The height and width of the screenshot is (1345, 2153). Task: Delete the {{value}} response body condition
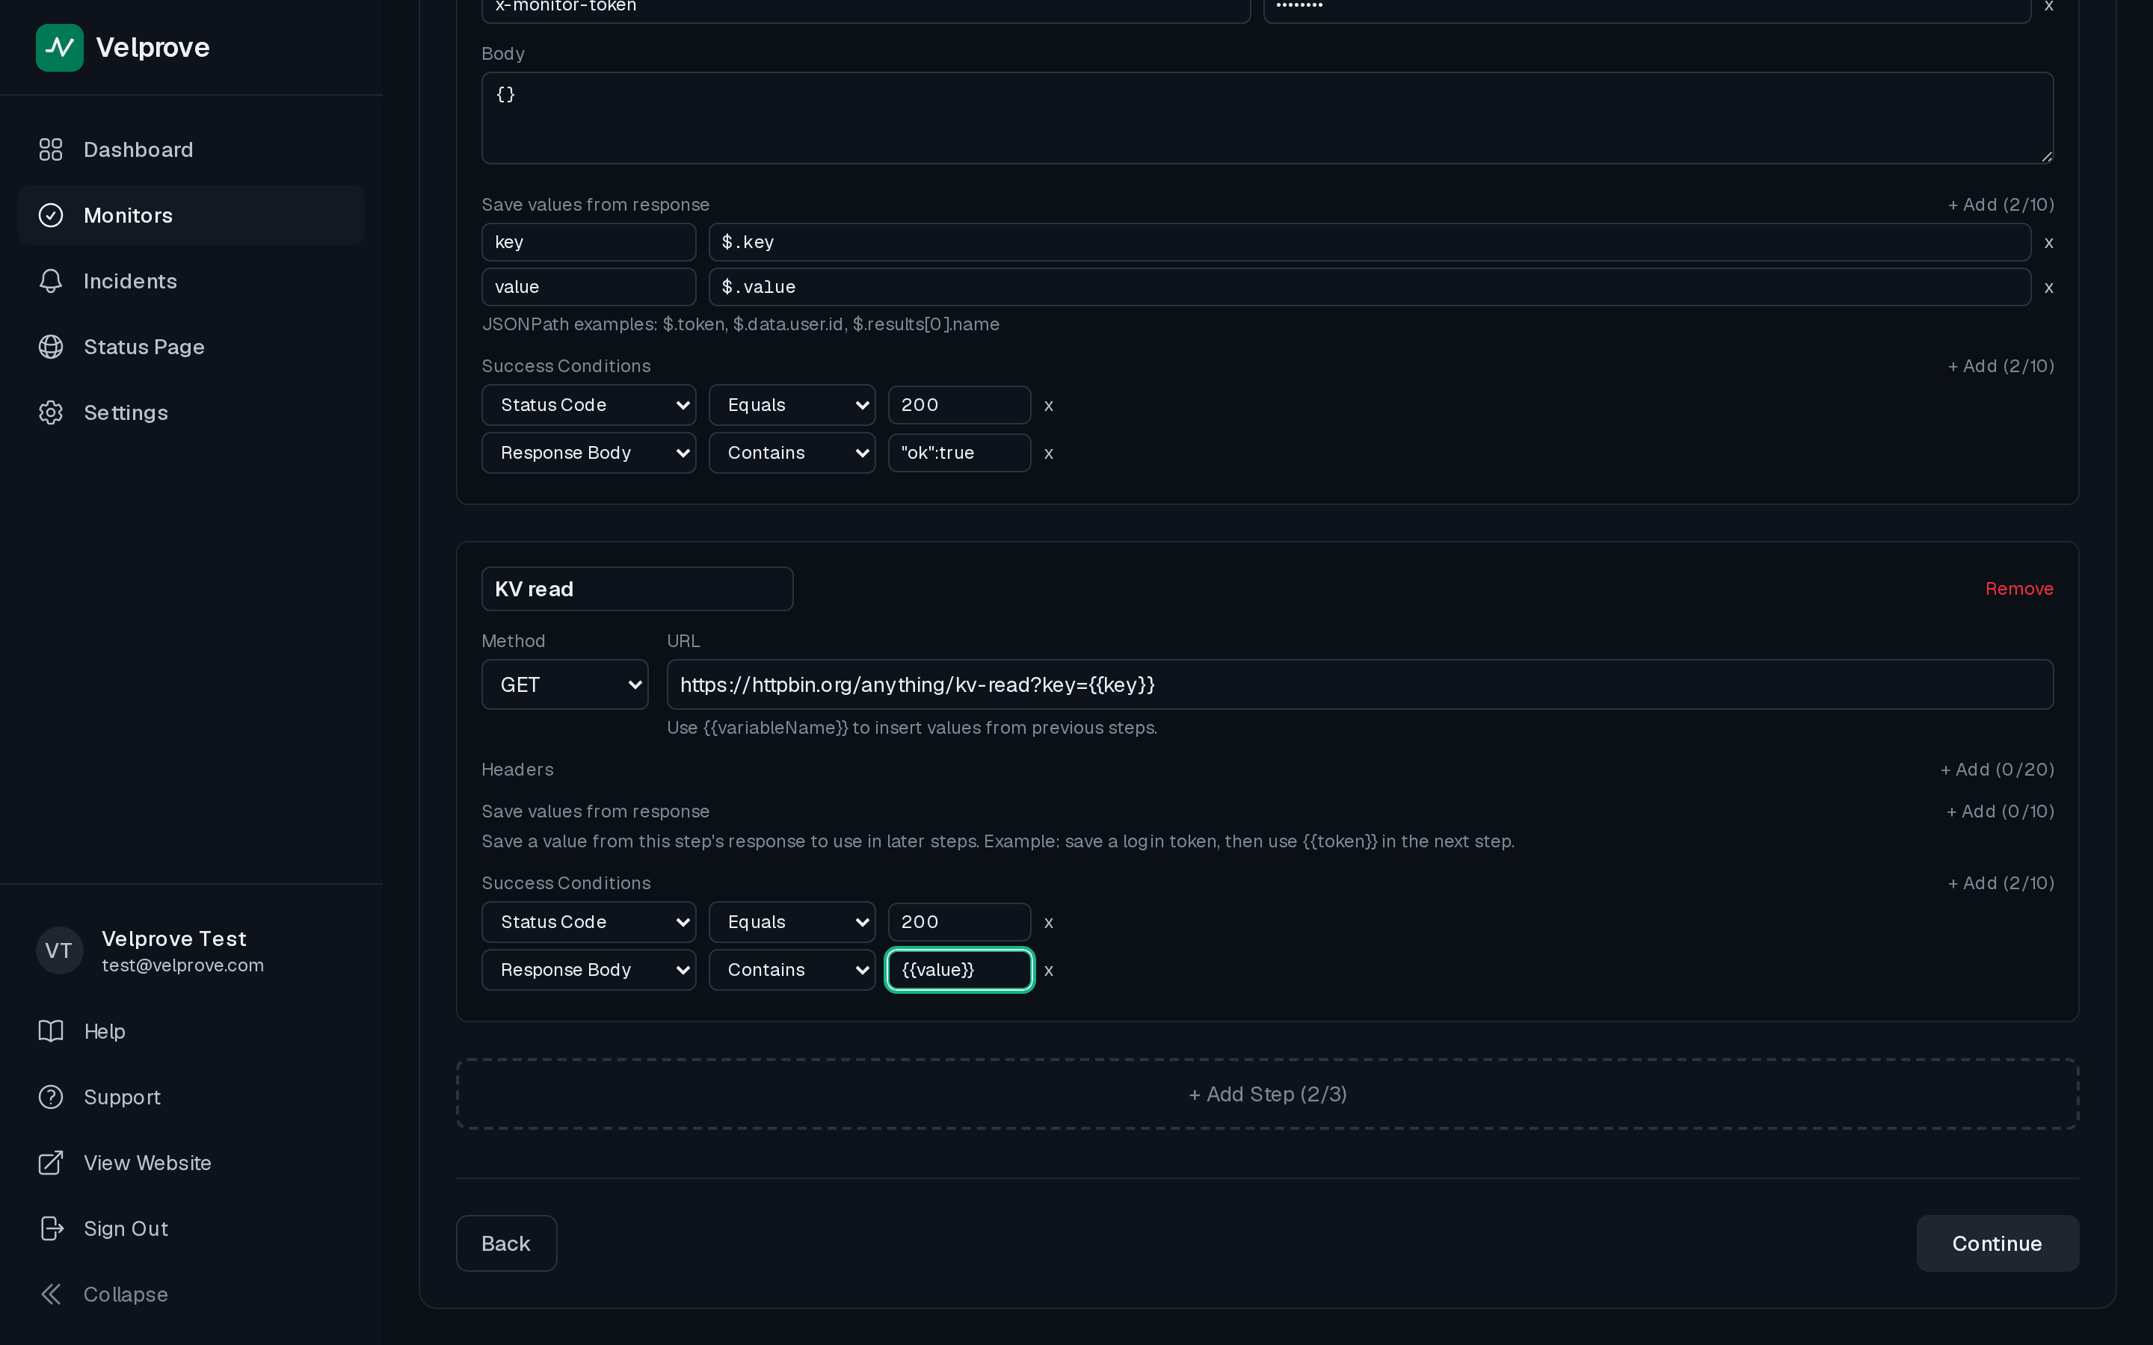pyautogui.click(x=1049, y=971)
